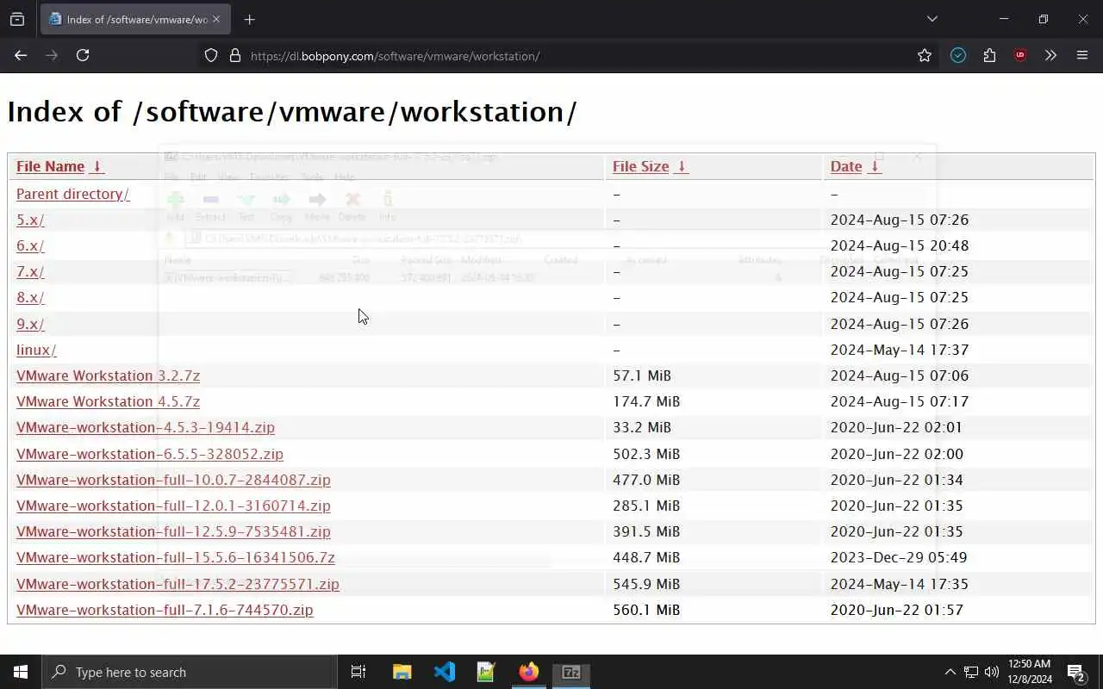Viewport: 1103px width, 689px height.
Task: Click the 2024-May-14 17:35 date cell
Action: point(900,584)
